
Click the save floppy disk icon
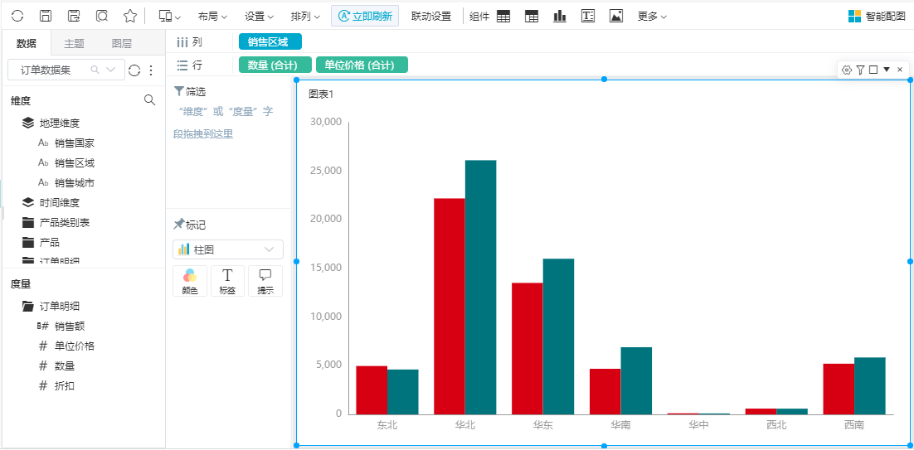click(x=46, y=16)
